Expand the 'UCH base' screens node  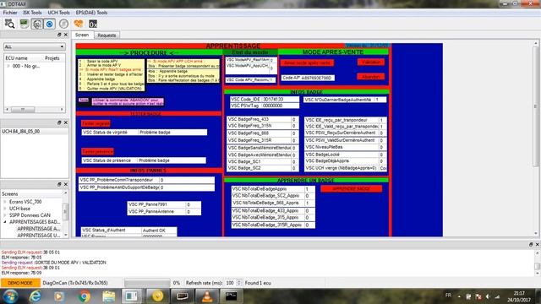[x=5, y=209]
